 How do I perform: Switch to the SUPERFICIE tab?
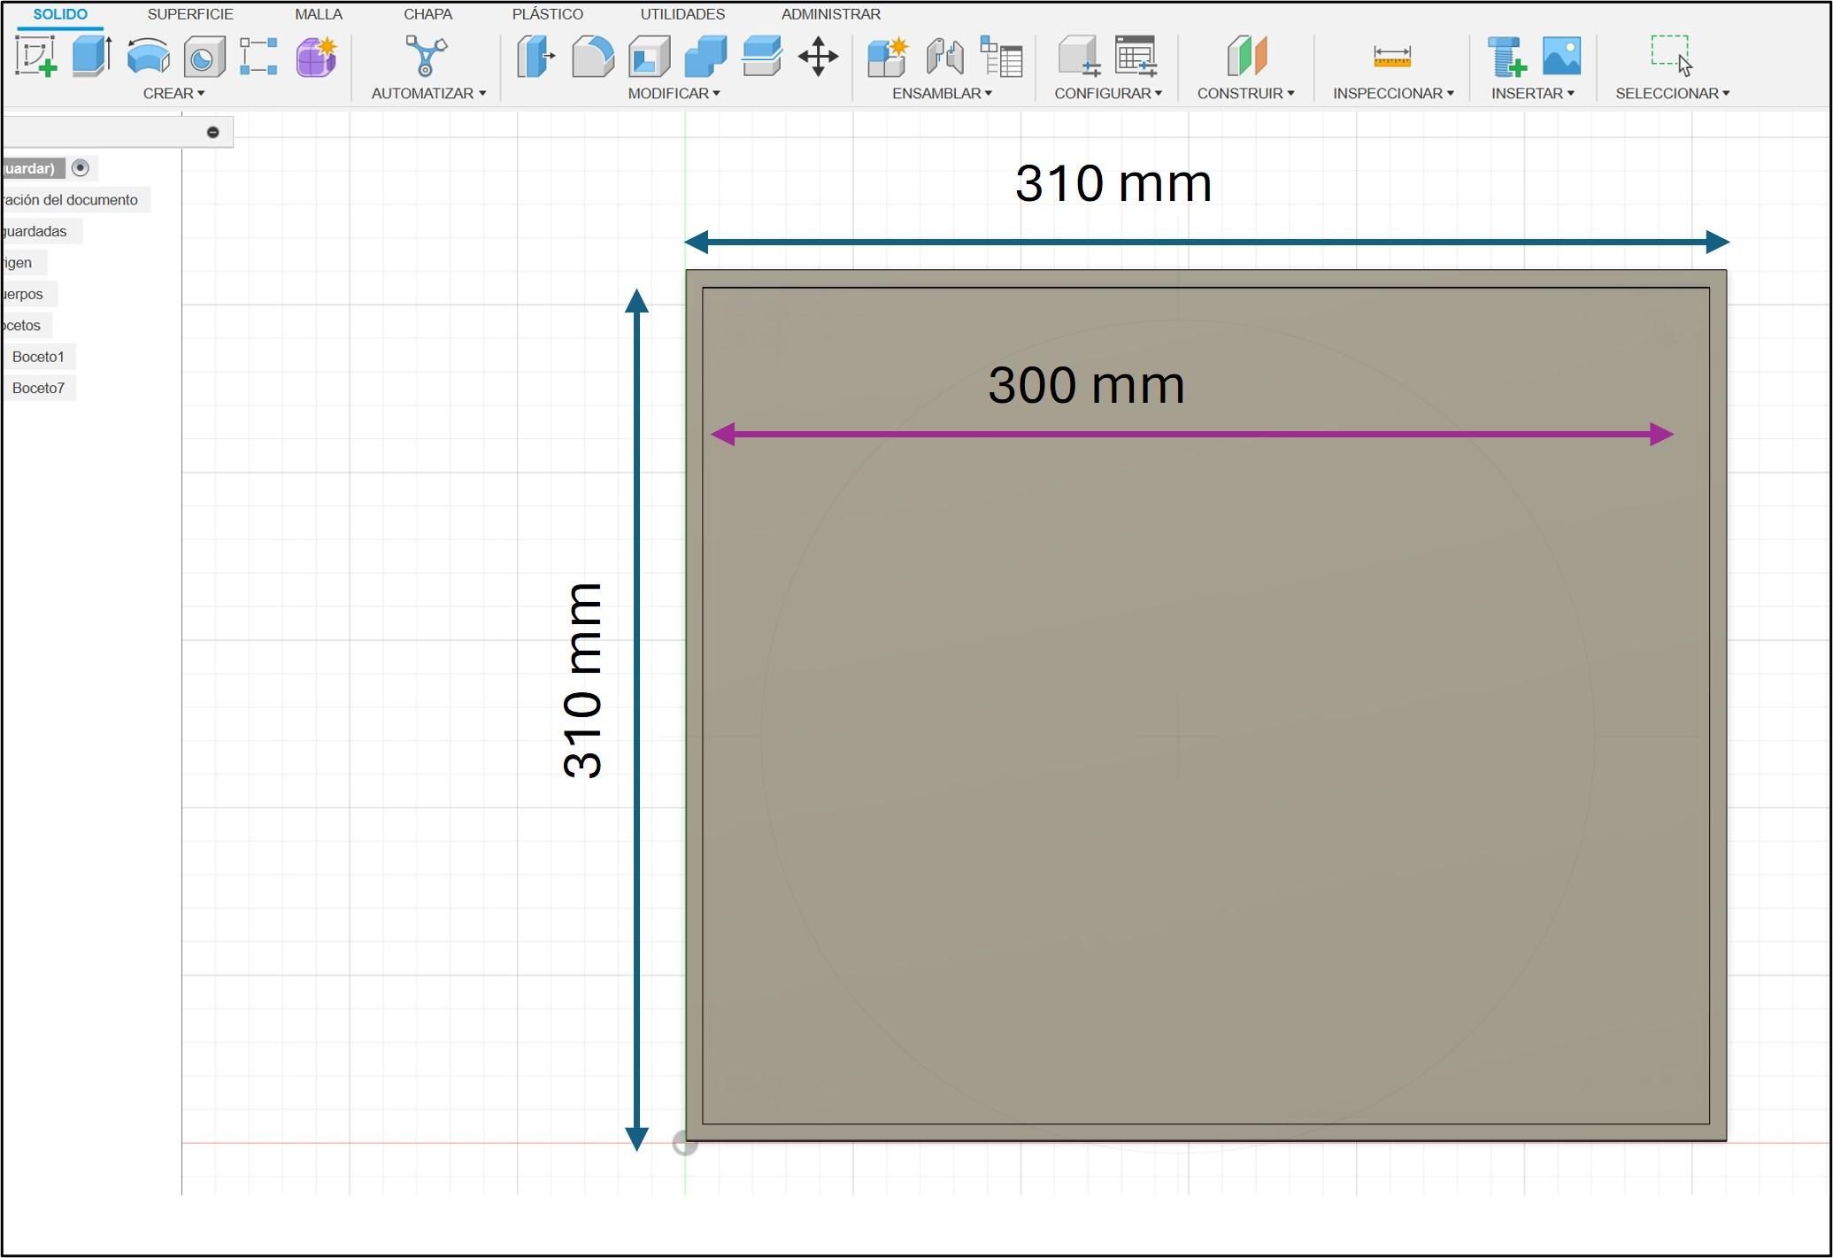(190, 14)
